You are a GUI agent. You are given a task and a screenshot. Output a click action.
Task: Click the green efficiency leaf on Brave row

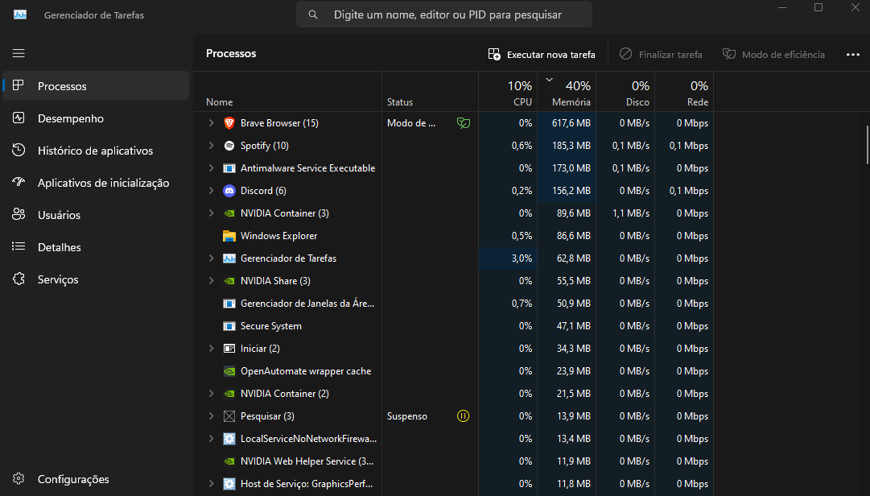[464, 123]
